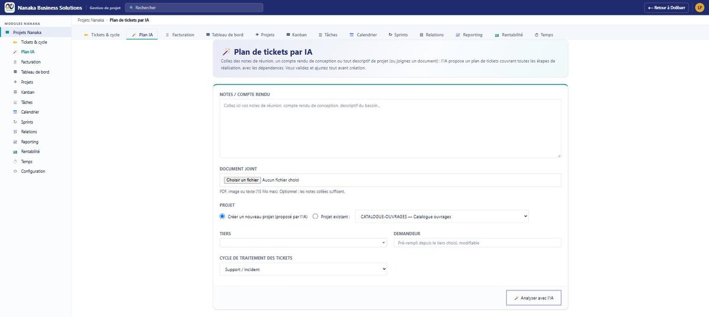709x317 pixels.
Task: Click the Plan IA wand icon in sidebar
Action: (15, 52)
